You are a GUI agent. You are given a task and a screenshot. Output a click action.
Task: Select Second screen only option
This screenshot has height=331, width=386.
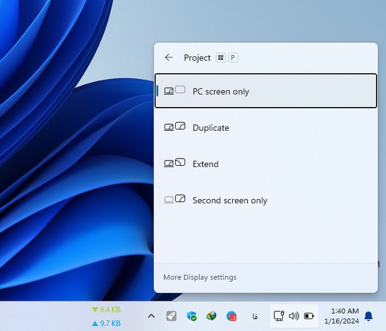(265, 200)
